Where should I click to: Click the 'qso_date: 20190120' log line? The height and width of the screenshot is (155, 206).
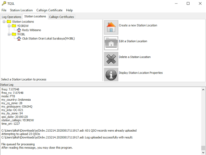(x=14, y=117)
